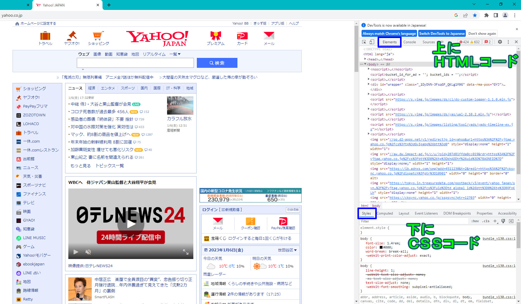The width and height of the screenshot is (521, 304).
Task: Select the DevTools element inspector arrow icon
Action: coord(364,42)
